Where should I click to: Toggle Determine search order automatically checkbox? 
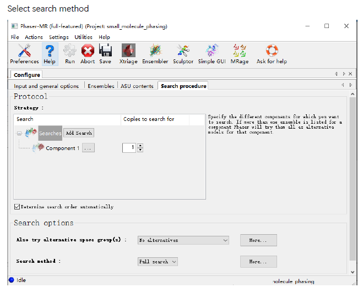click(x=17, y=207)
